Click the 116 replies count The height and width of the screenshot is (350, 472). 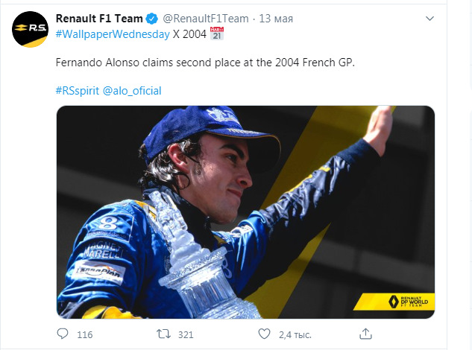pos(85,335)
